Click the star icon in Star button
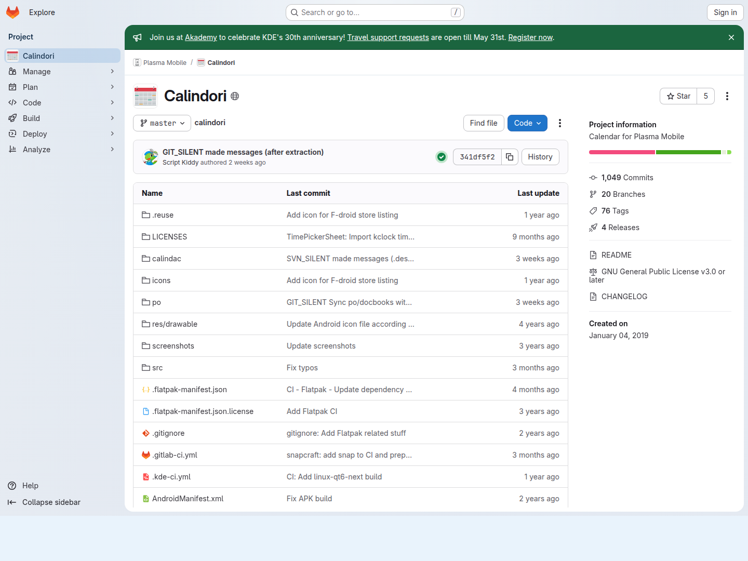Screen dimensions: 748x561 pos(671,96)
